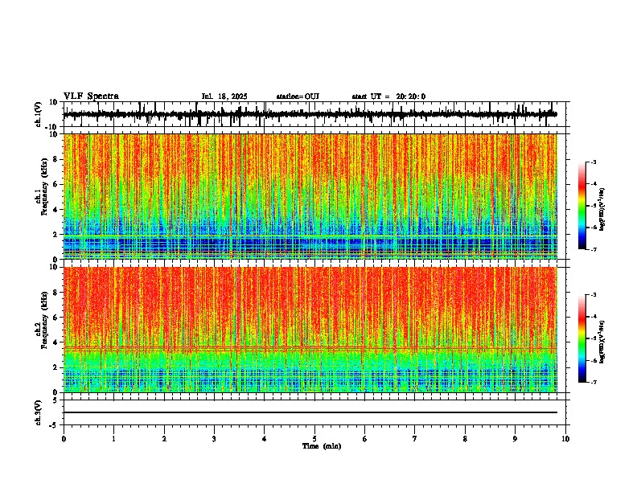Click time axis tick label "9"

point(515,439)
